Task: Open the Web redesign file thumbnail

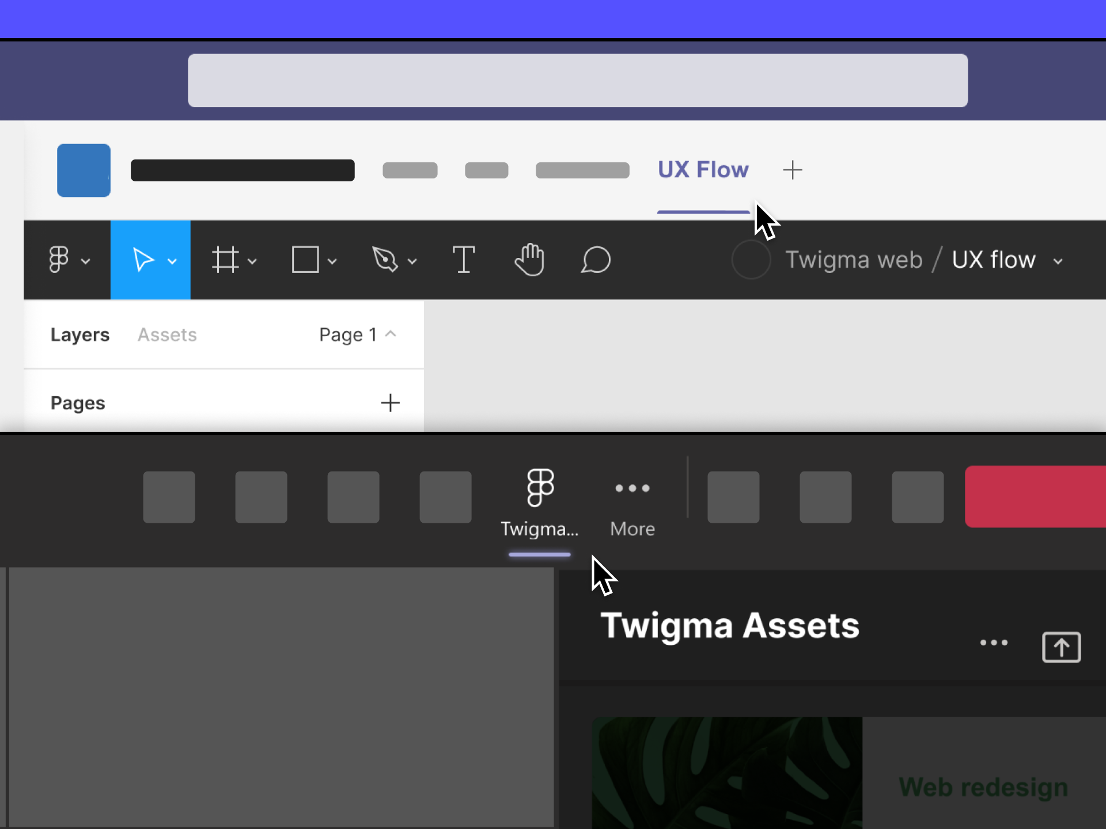Action: click(x=727, y=773)
